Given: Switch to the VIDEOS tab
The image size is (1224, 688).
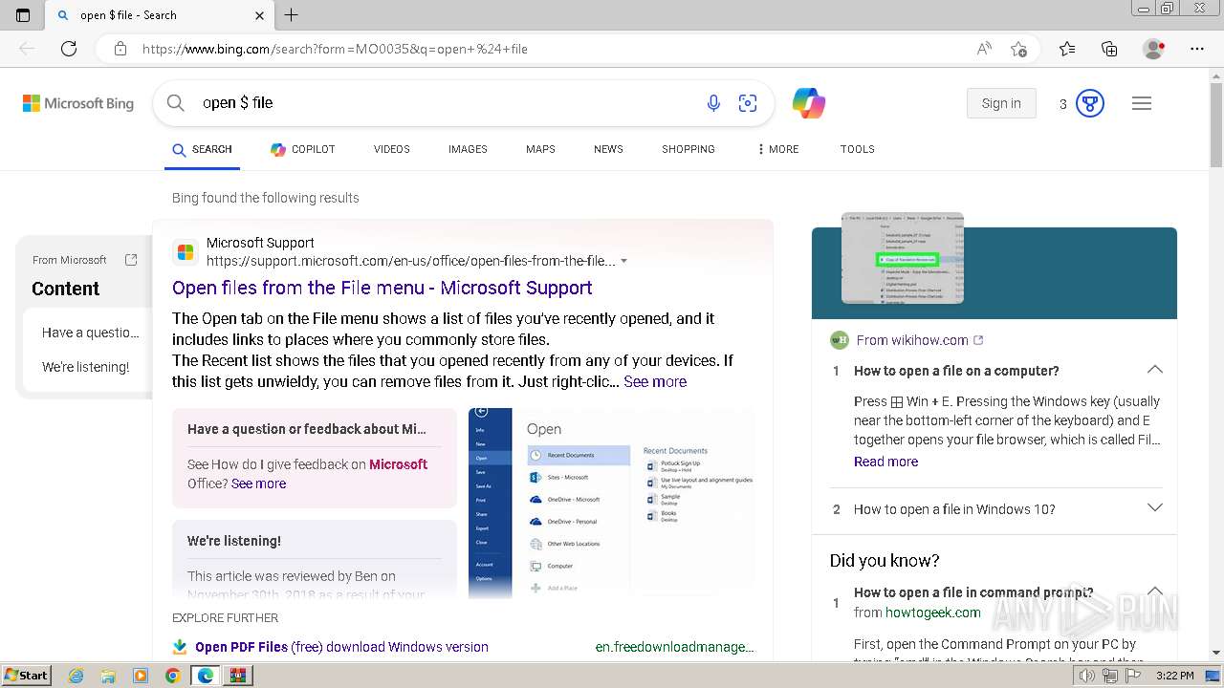Looking at the screenshot, I should coord(392,150).
